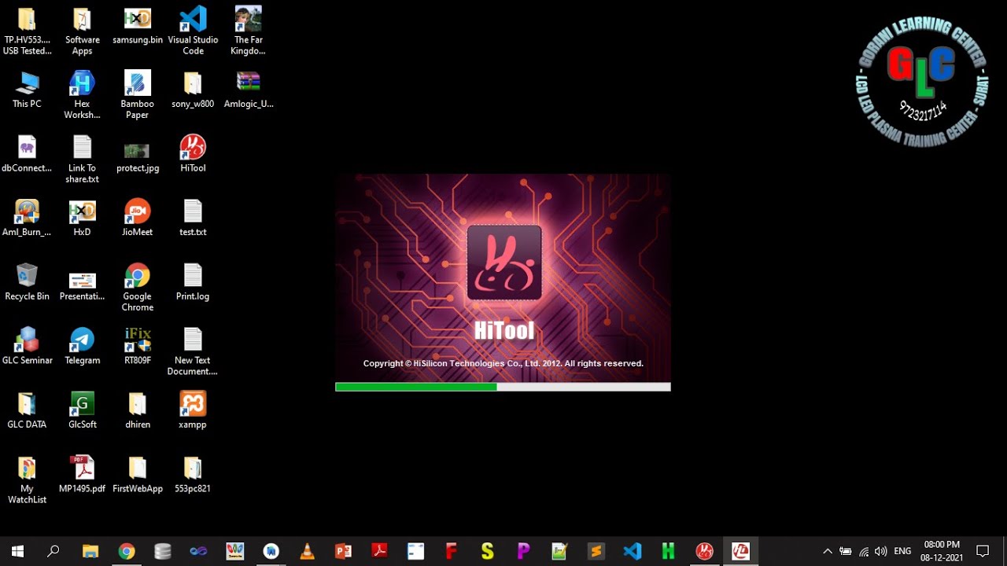Open the Recycle Bin
The height and width of the screenshot is (566, 1007).
pos(27,281)
